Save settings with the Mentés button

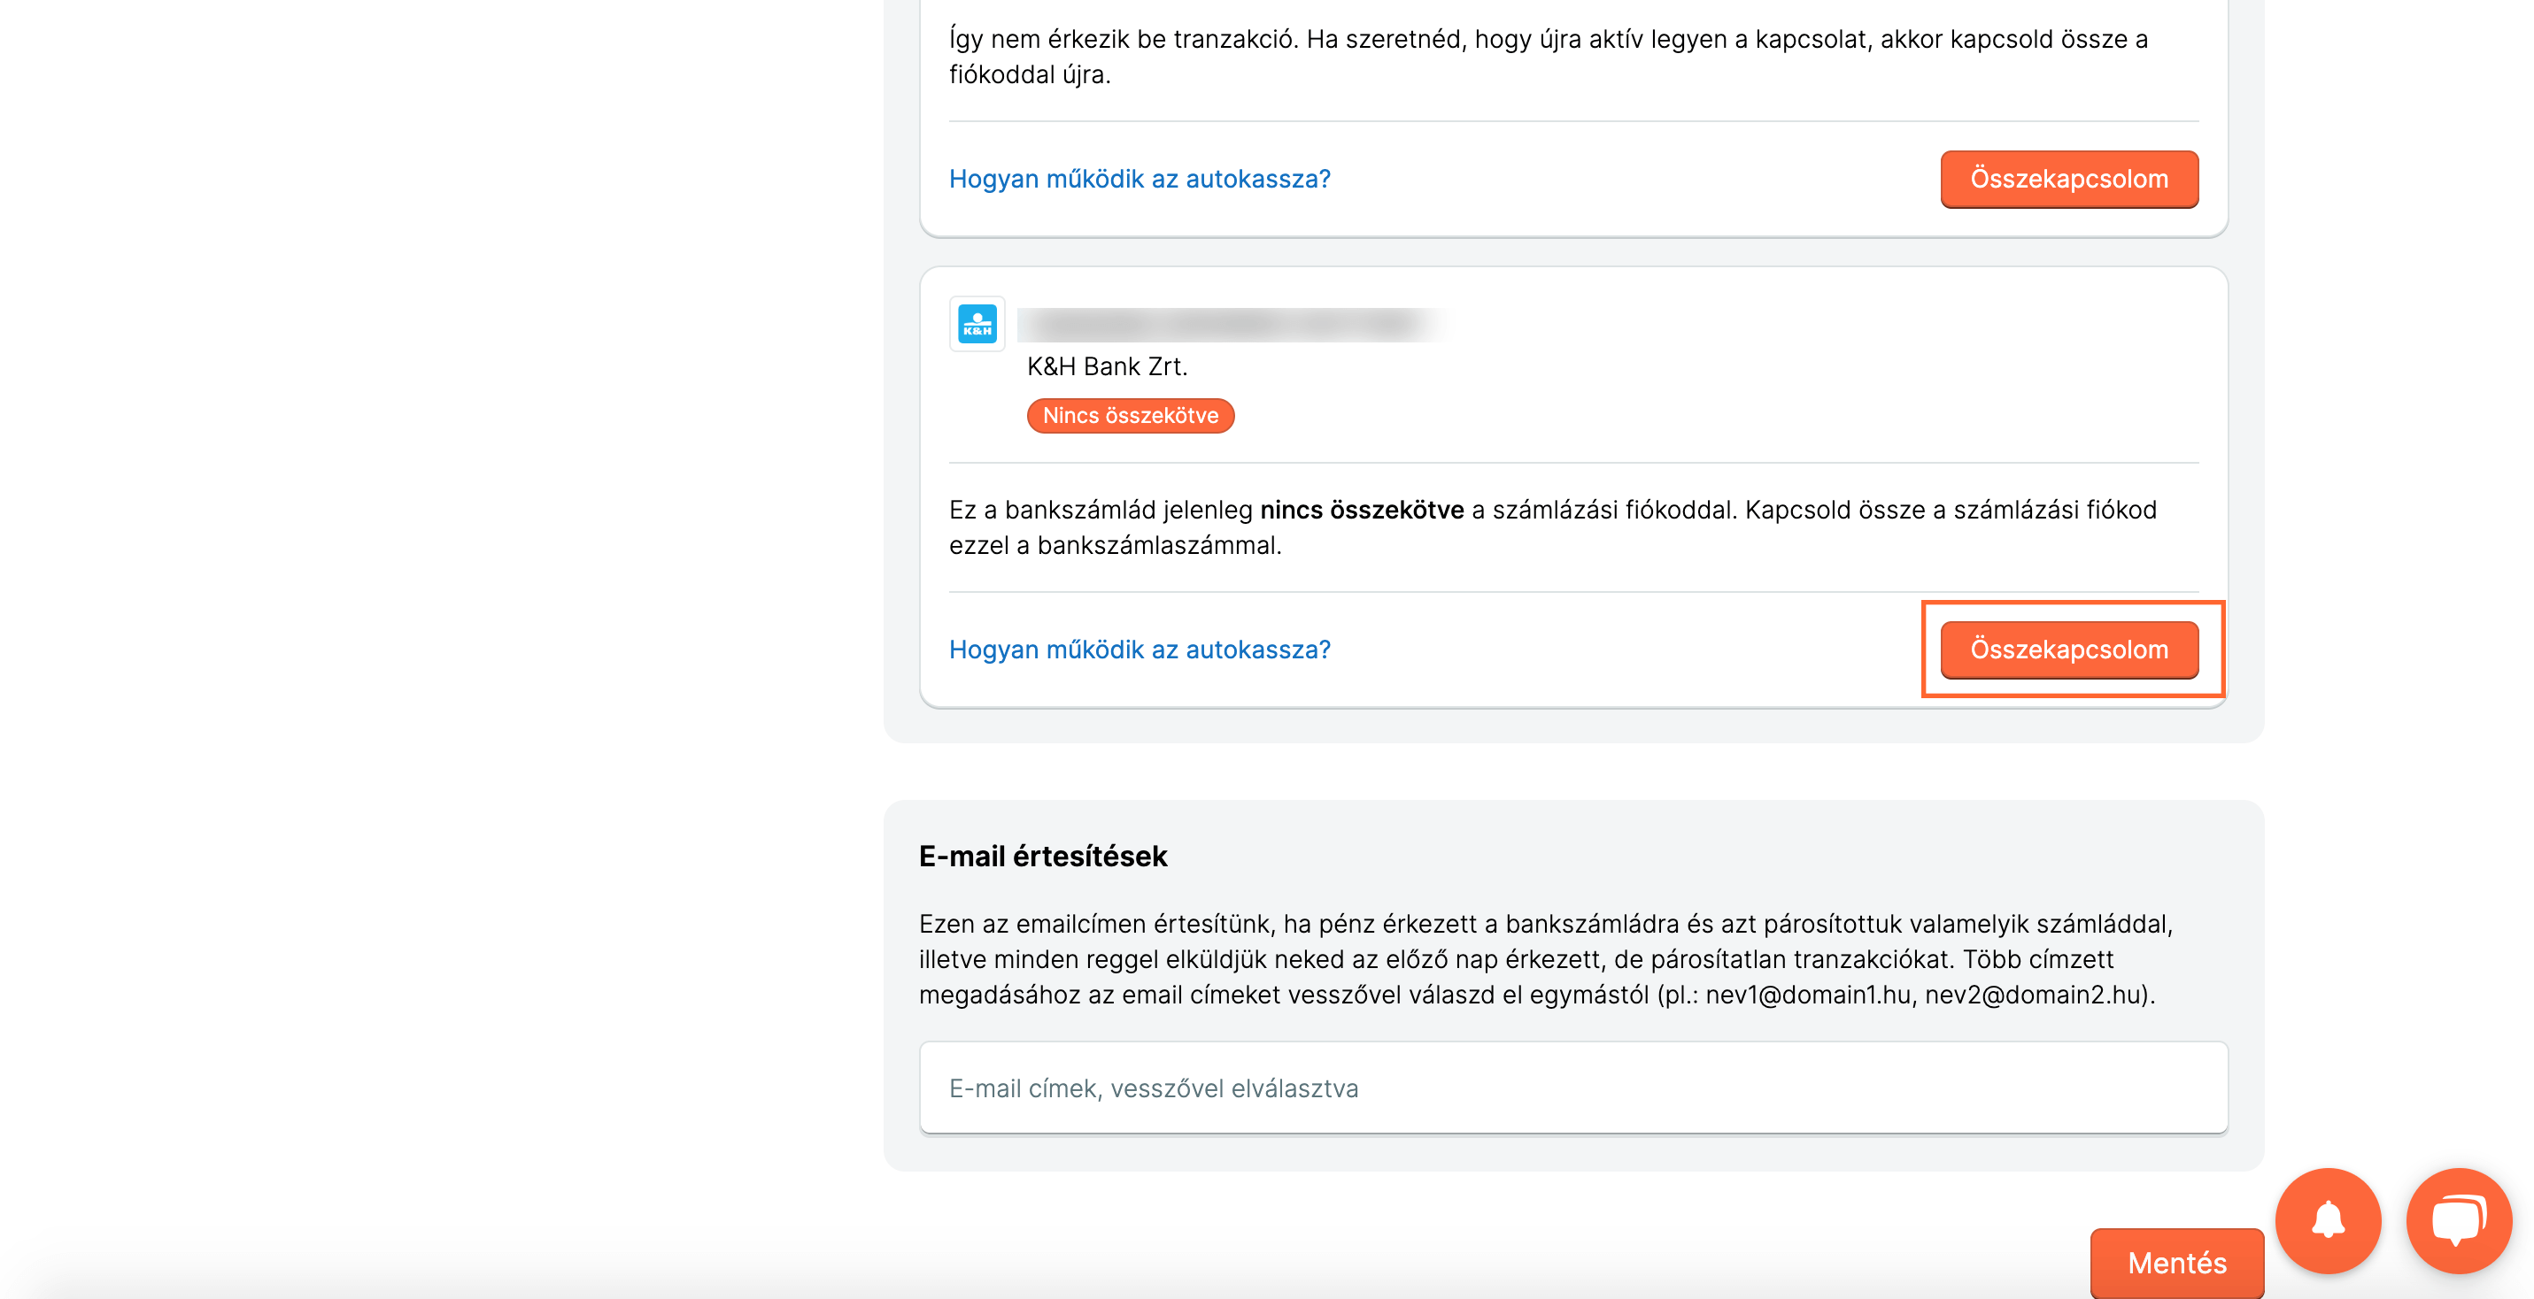pos(2176,1263)
